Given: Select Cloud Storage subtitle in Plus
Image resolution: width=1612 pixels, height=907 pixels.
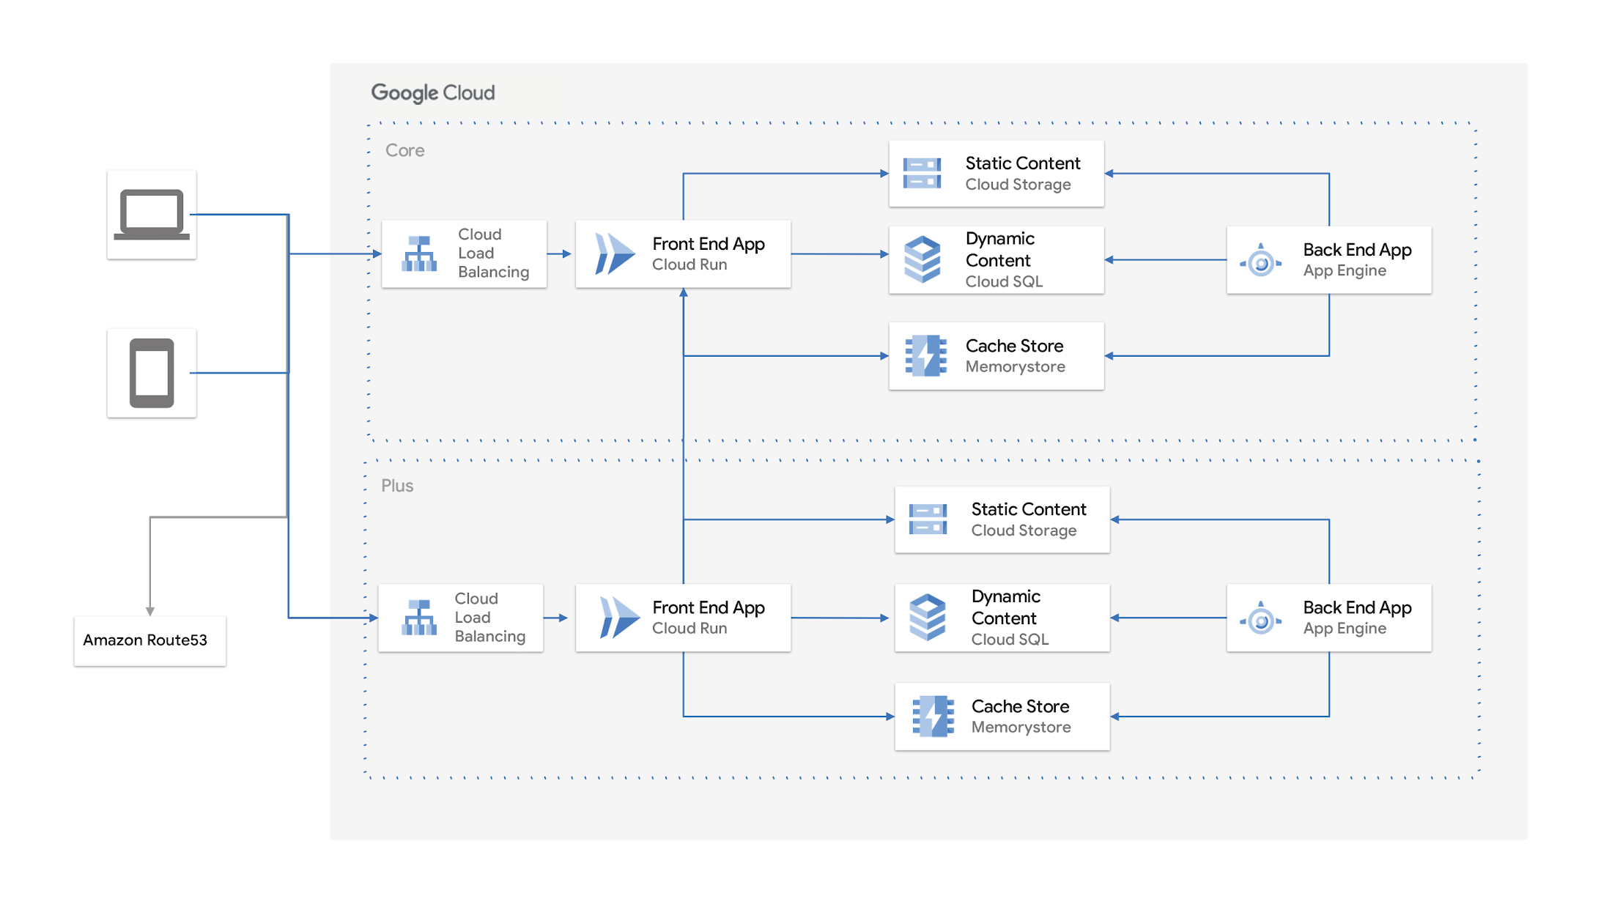Looking at the screenshot, I should tap(1024, 530).
